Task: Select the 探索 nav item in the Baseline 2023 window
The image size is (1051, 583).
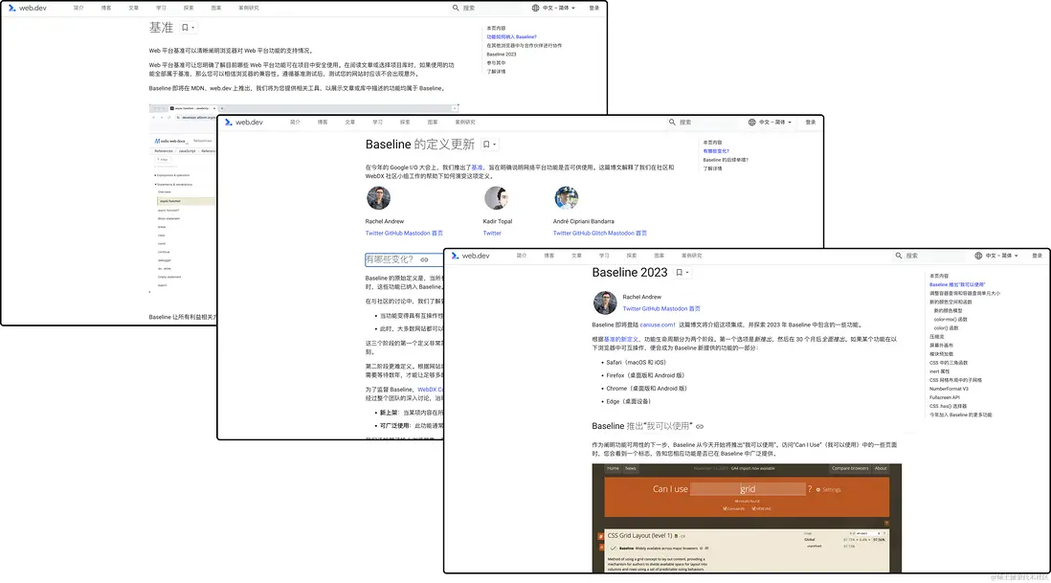Action: coord(632,256)
